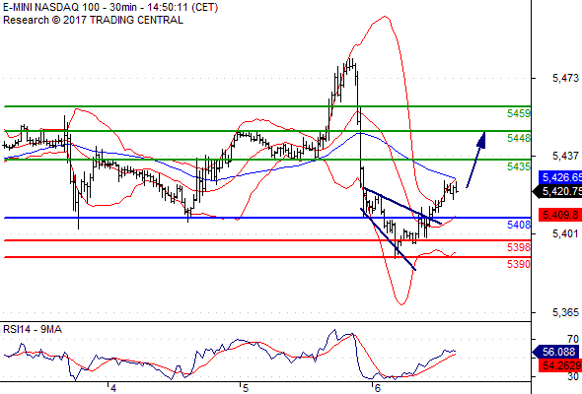Click the 5459 green resistance level label
The height and width of the screenshot is (394, 582).
pyautogui.click(x=519, y=113)
